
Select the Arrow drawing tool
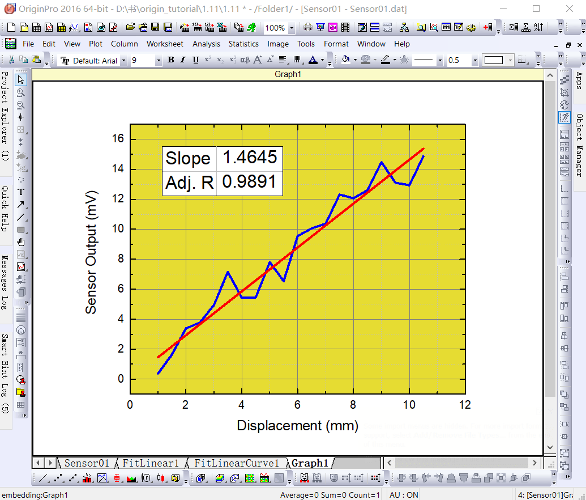pyautogui.click(x=20, y=205)
